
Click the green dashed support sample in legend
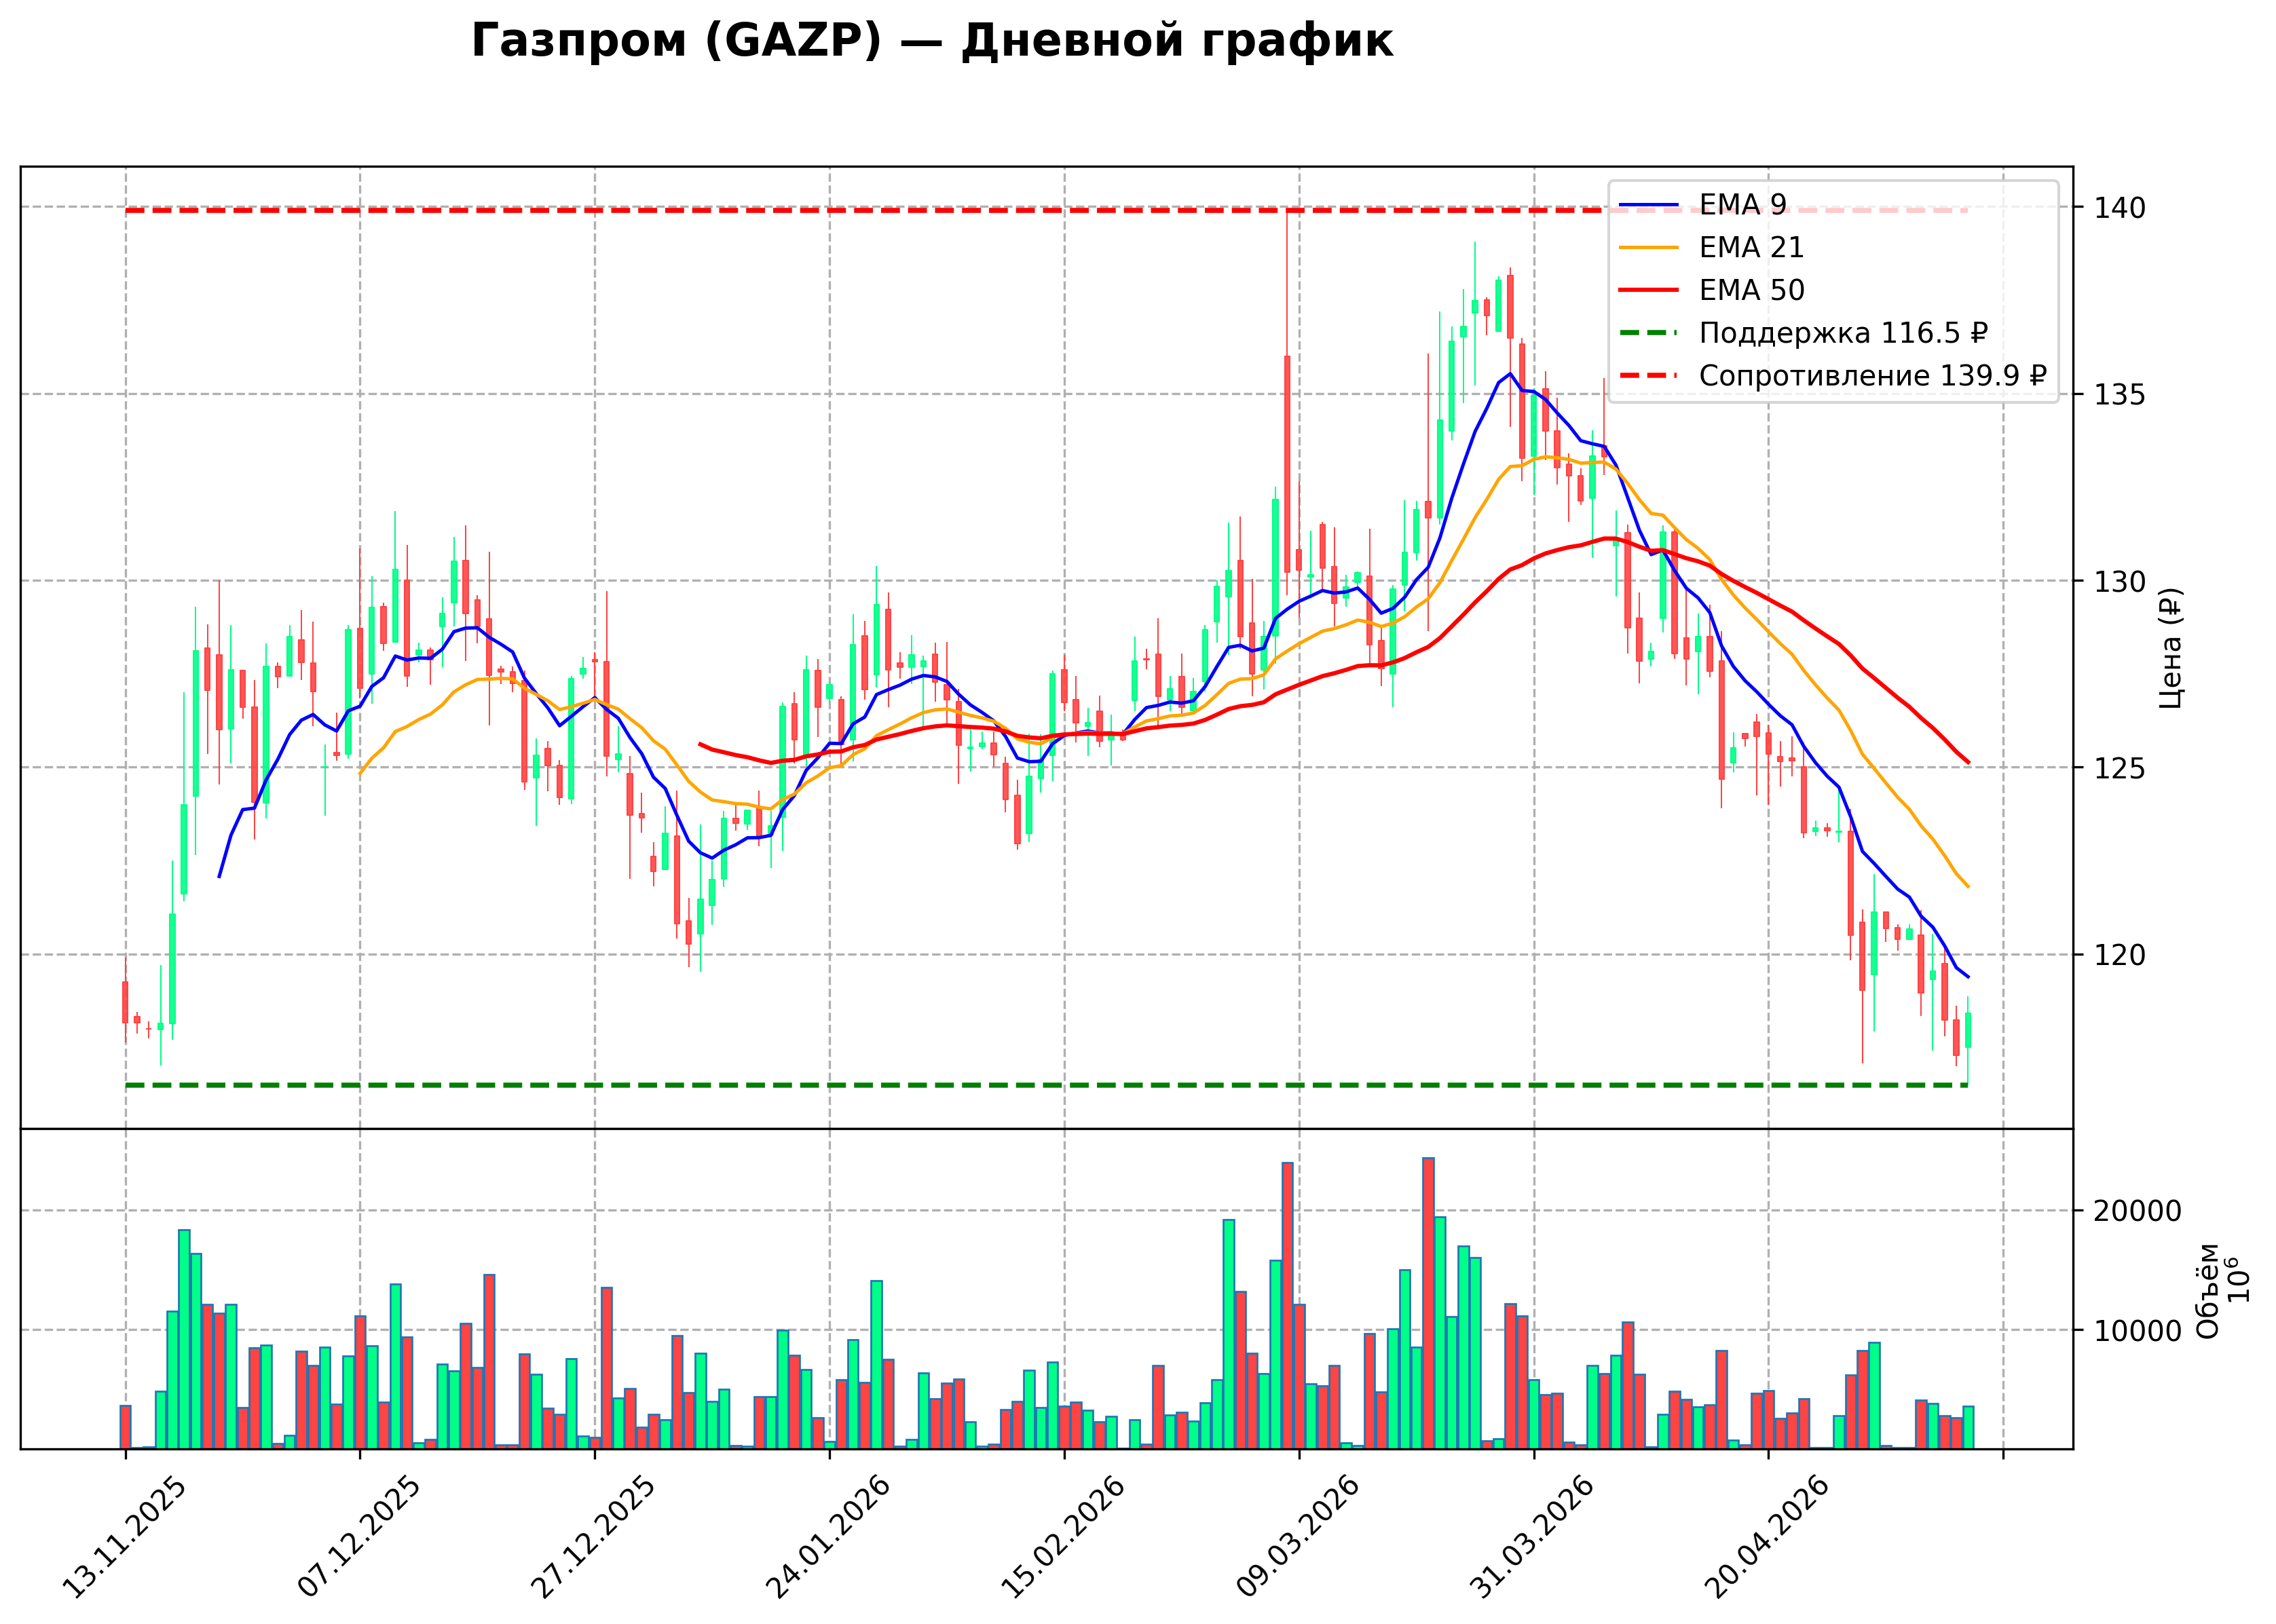1648,333
